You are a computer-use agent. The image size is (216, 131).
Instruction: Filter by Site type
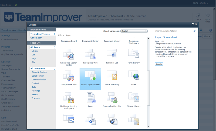tap(33, 62)
